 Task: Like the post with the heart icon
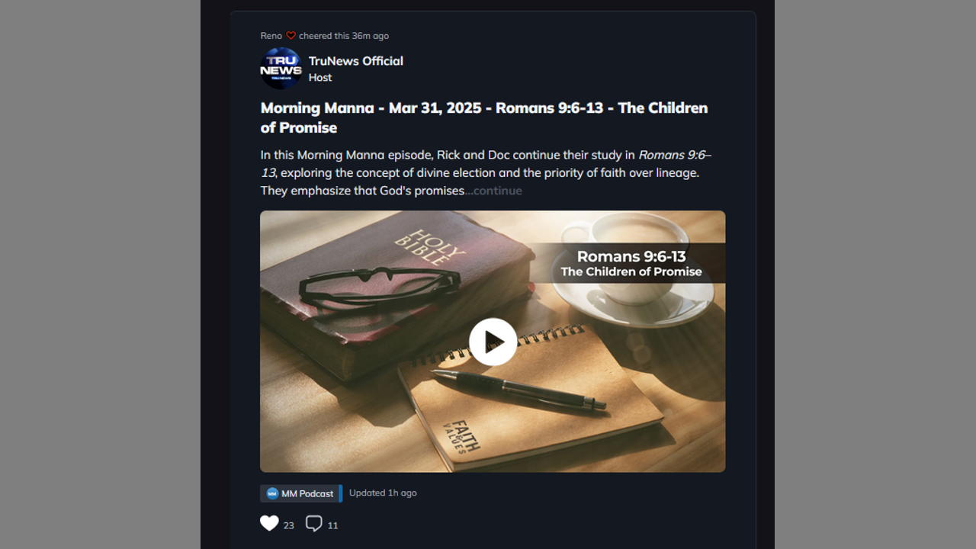tap(269, 523)
